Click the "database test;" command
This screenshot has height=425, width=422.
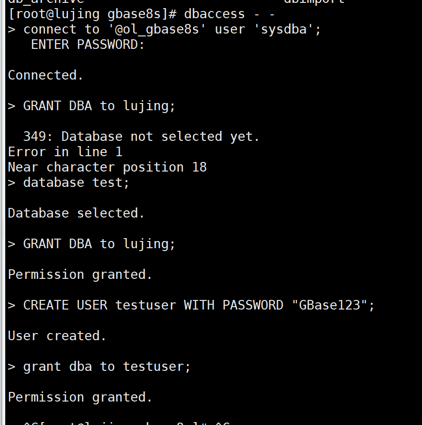pos(76,183)
